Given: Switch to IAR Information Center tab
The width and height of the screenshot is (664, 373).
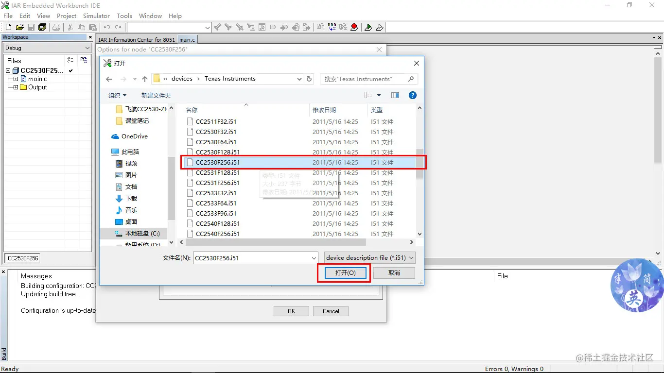Looking at the screenshot, I should (137, 40).
